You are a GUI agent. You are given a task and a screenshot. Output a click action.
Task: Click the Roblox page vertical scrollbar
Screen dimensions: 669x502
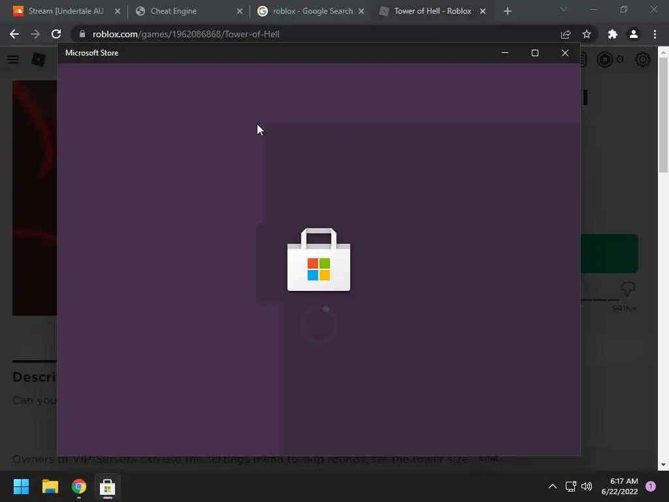663,115
